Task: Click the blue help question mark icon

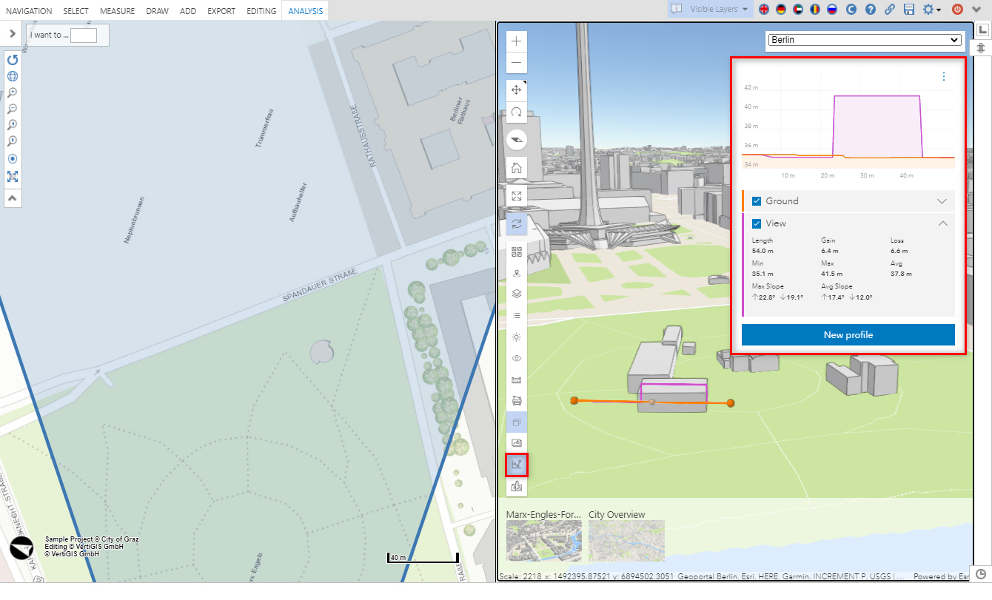Action: 871,10
